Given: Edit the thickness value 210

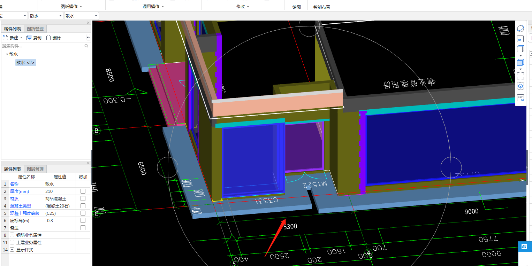Looking at the screenshot, I should [60, 191].
